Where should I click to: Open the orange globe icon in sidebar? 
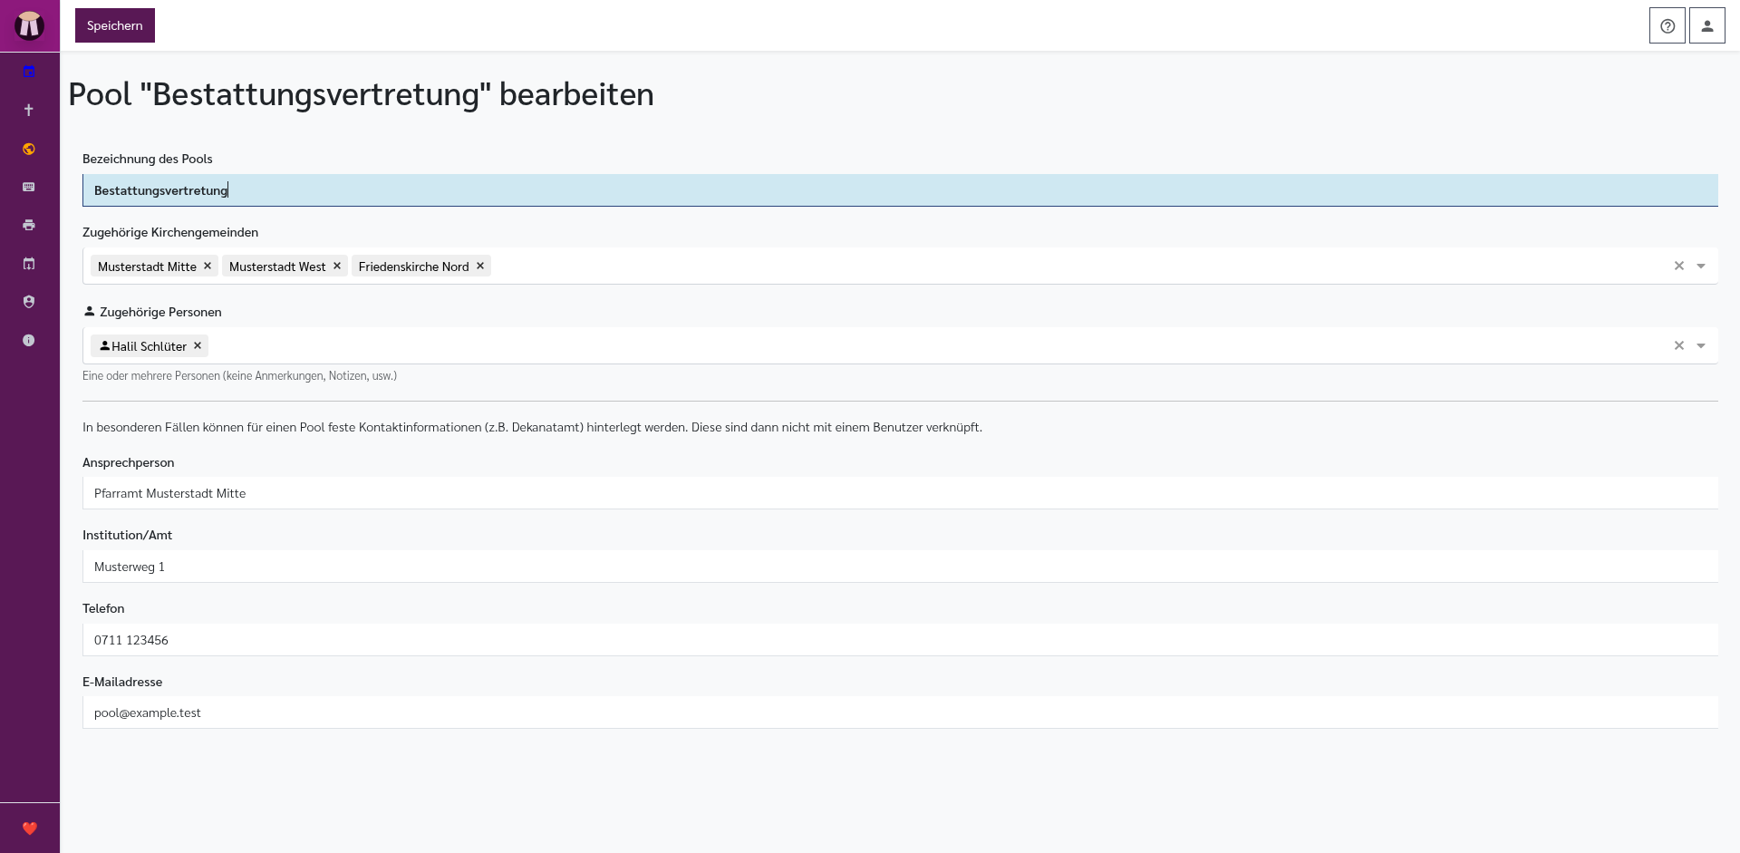click(x=29, y=149)
